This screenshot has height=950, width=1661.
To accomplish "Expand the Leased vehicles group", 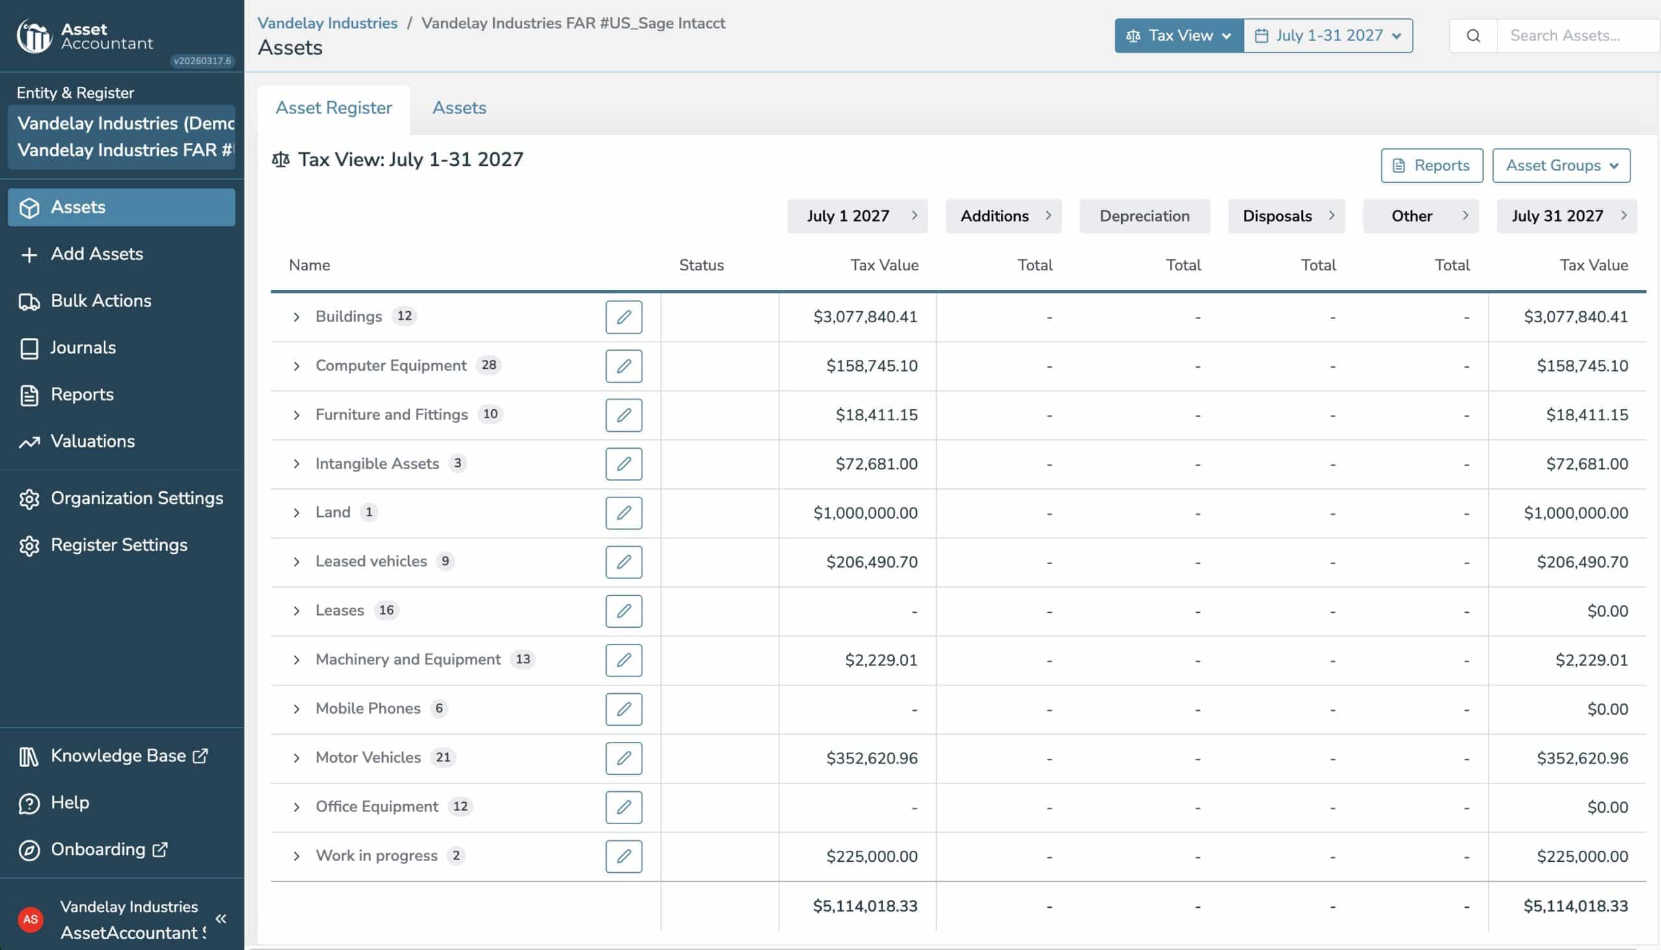I will coord(297,562).
